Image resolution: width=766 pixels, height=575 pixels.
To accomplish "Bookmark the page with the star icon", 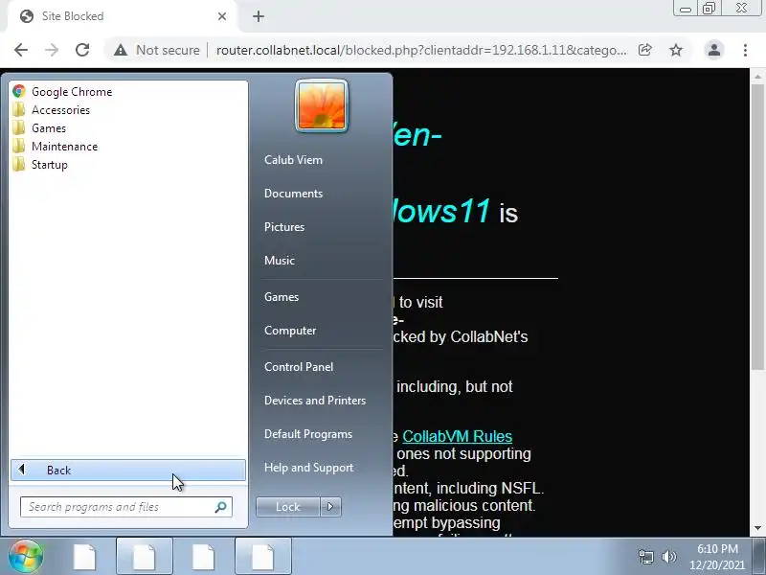I will 676,50.
